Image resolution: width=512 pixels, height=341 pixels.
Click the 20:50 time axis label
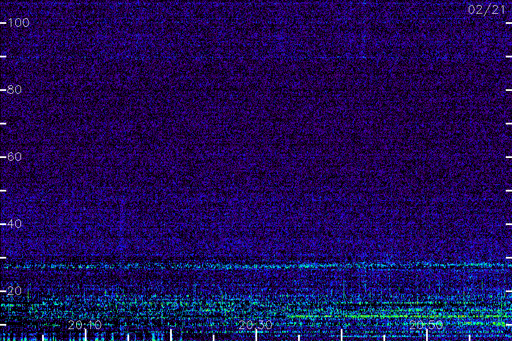(x=426, y=325)
